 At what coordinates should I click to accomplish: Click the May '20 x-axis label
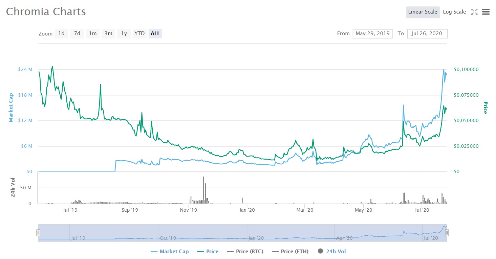[364, 210]
